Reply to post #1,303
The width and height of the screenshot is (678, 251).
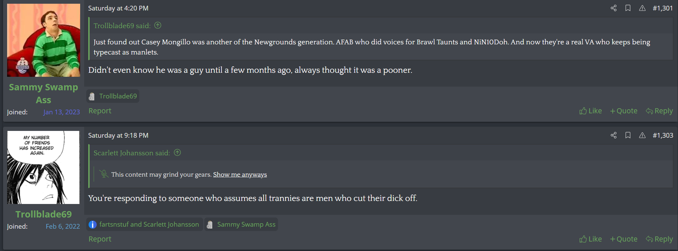[659, 239]
